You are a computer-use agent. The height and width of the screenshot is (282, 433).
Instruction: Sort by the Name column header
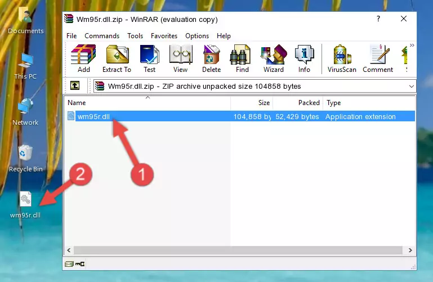click(x=148, y=103)
